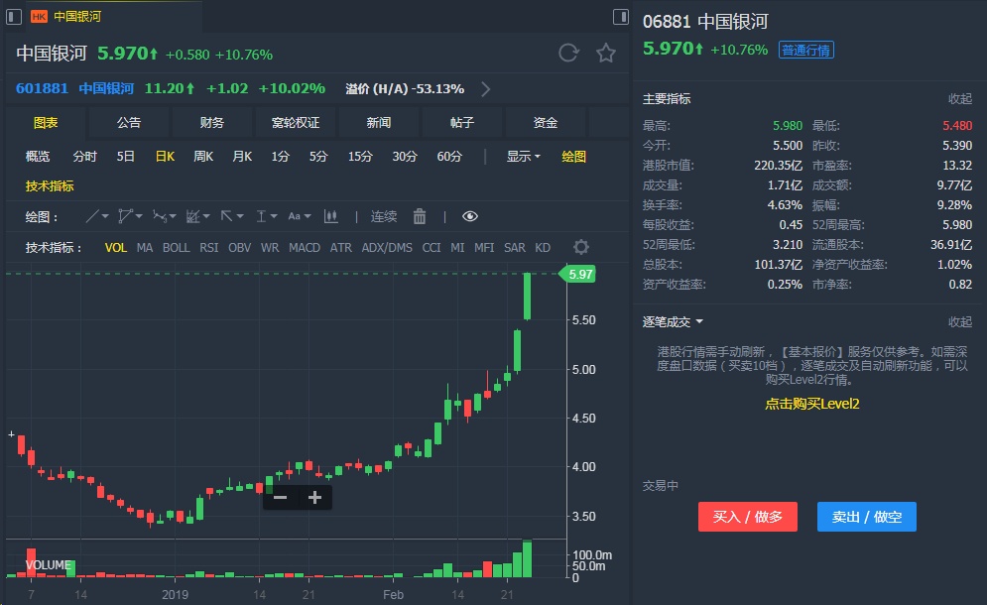This screenshot has width=987, height=605.
Task: Select the 分时 intraday view
Action: point(85,156)
